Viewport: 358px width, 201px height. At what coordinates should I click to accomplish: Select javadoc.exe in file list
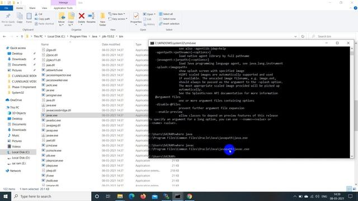point(54,121)
